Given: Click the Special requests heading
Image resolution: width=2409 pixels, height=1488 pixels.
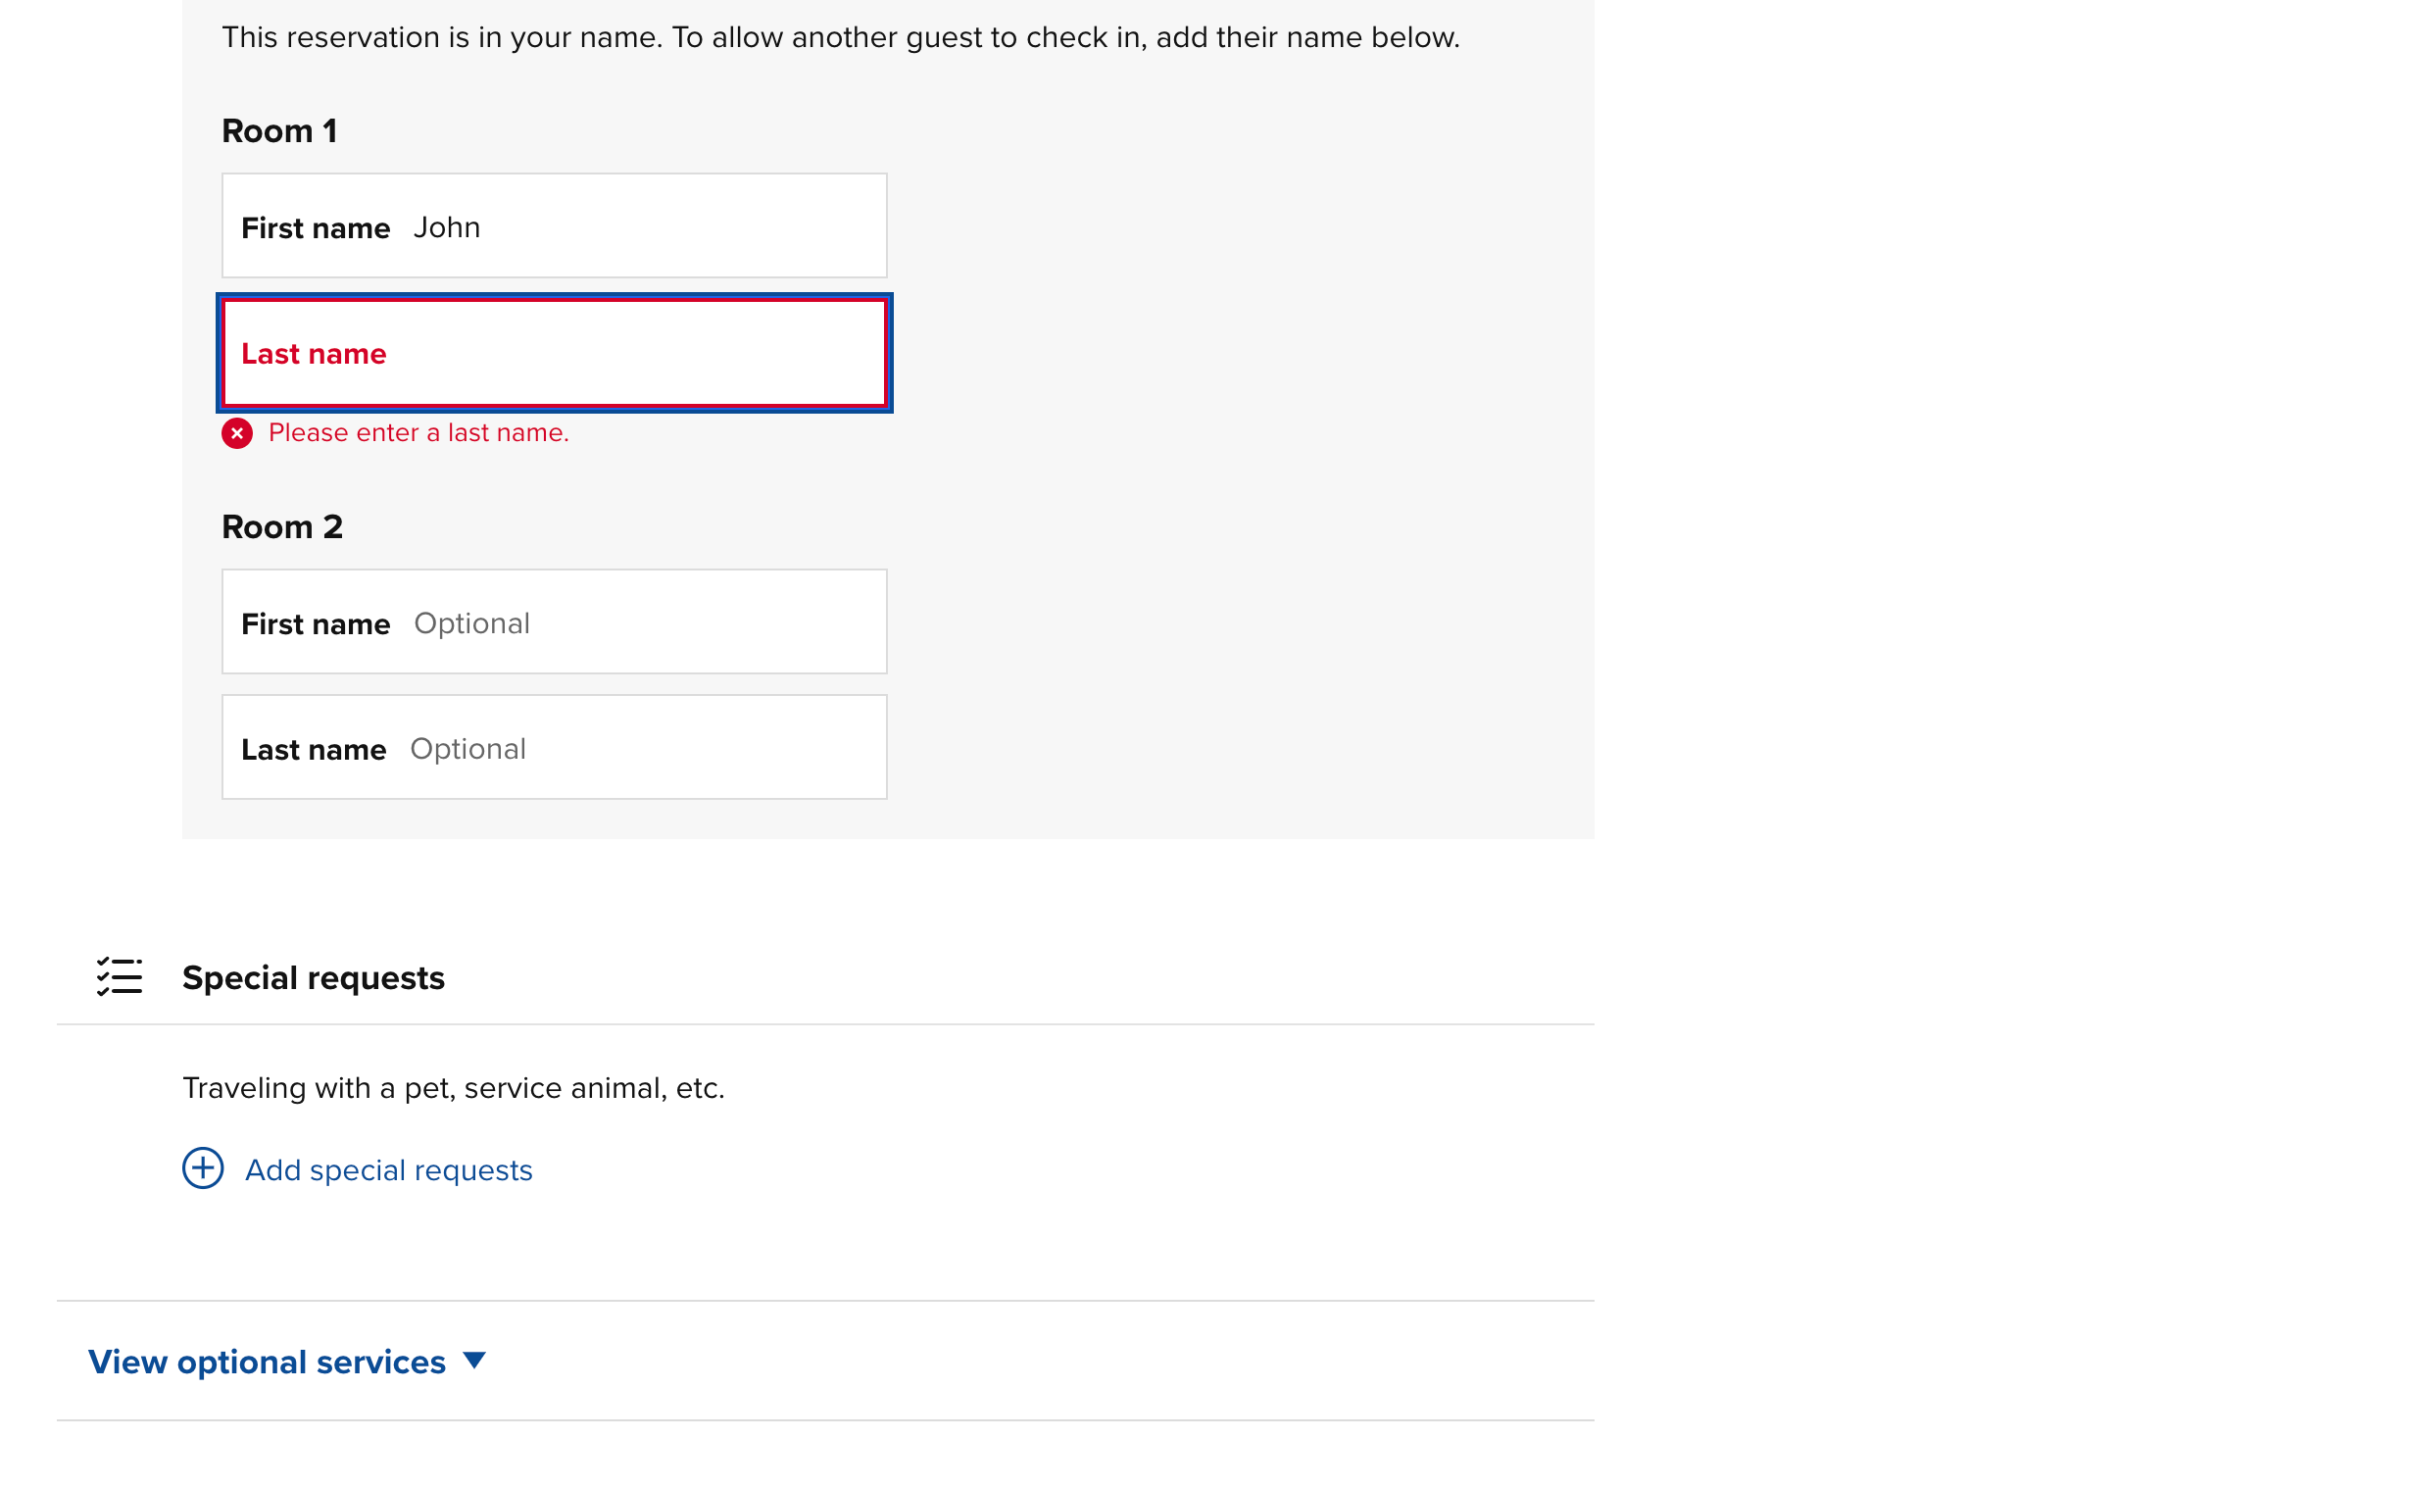Looking at the screenshot, I should [x=314, y=978].
